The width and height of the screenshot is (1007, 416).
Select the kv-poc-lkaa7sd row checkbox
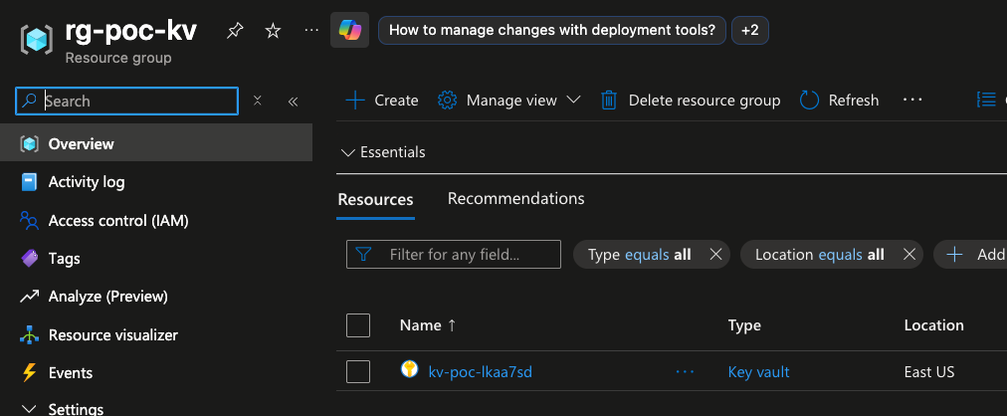pos(357,371)
